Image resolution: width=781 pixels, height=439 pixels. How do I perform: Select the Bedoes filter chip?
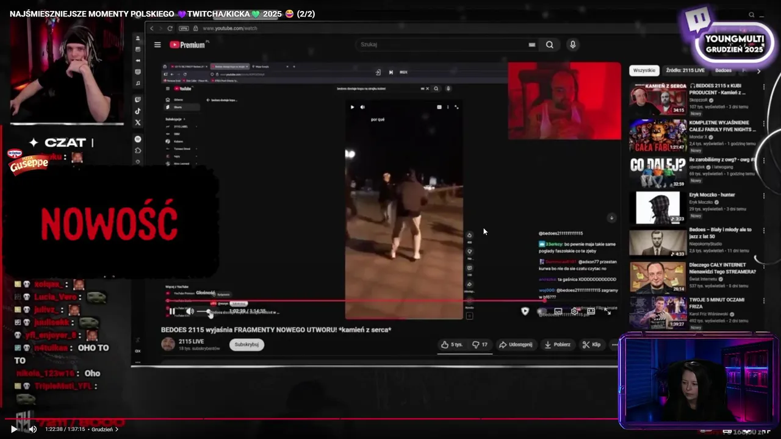(x=723, y=70)
